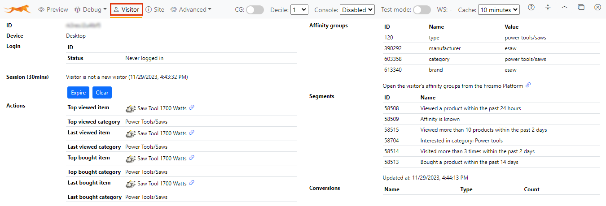Open the Site tab
The height and width of the screenshot is (206, 606).
(155, 9)
